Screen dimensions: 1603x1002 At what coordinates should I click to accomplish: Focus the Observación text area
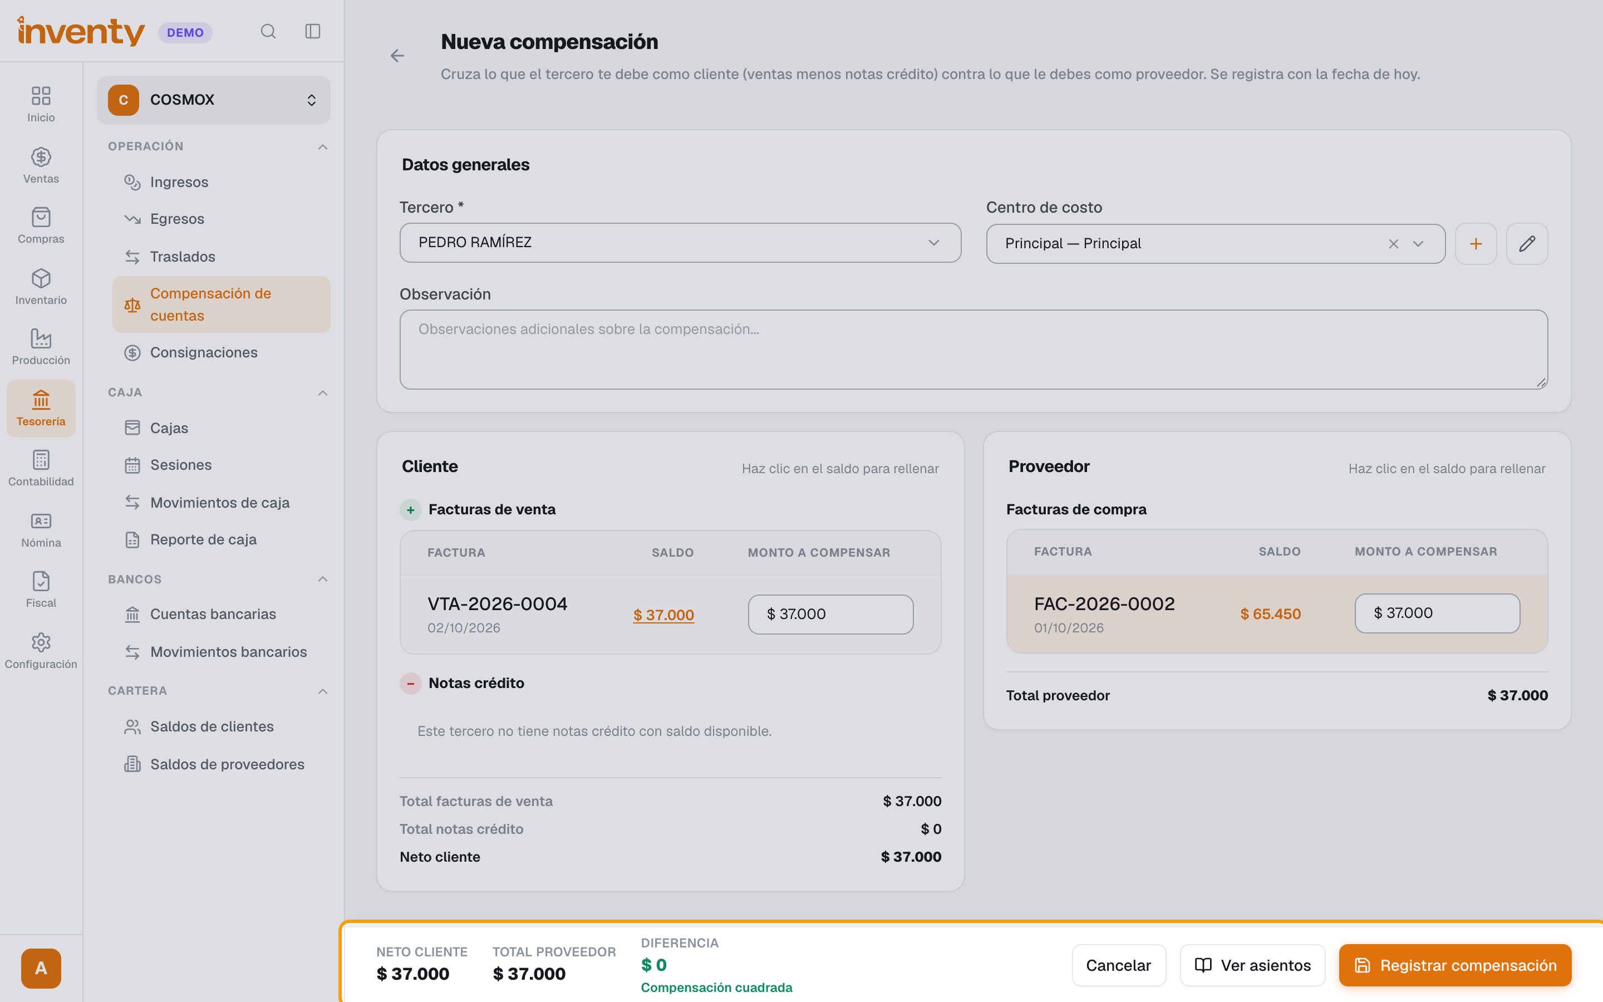pos(973,349)
